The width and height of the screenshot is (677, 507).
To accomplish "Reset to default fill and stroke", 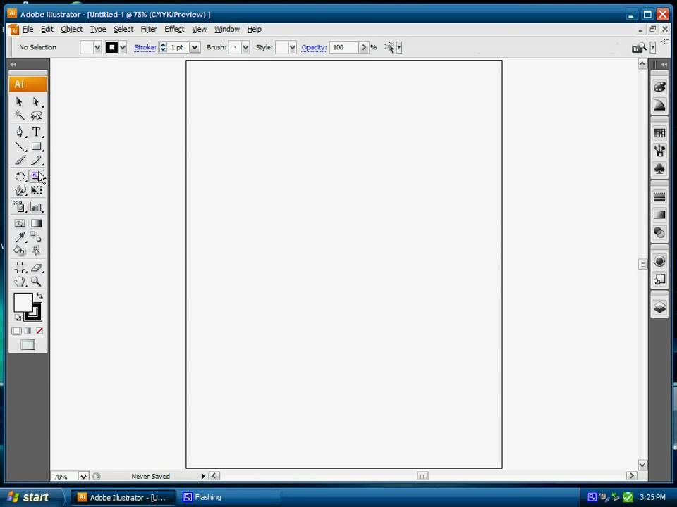I will 18,318.
